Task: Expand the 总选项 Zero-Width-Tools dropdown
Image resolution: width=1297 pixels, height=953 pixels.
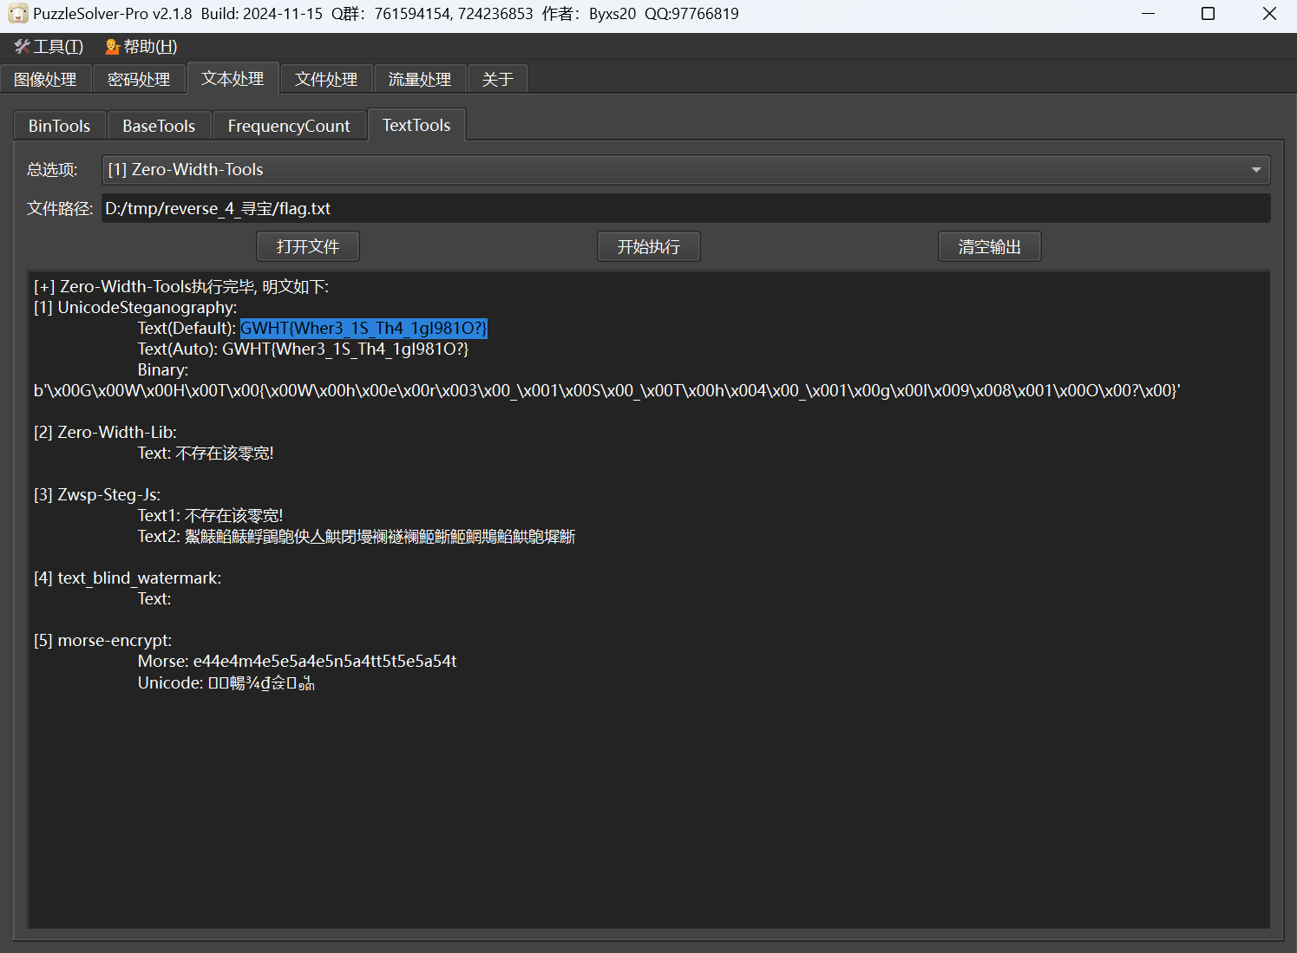Action: [x=686, y=170]
